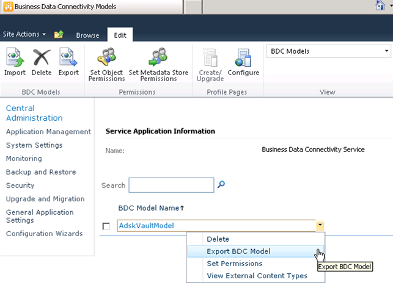Select View External Content Types menu entry
The image size is (393, 307).
click(x=257, y=276)
